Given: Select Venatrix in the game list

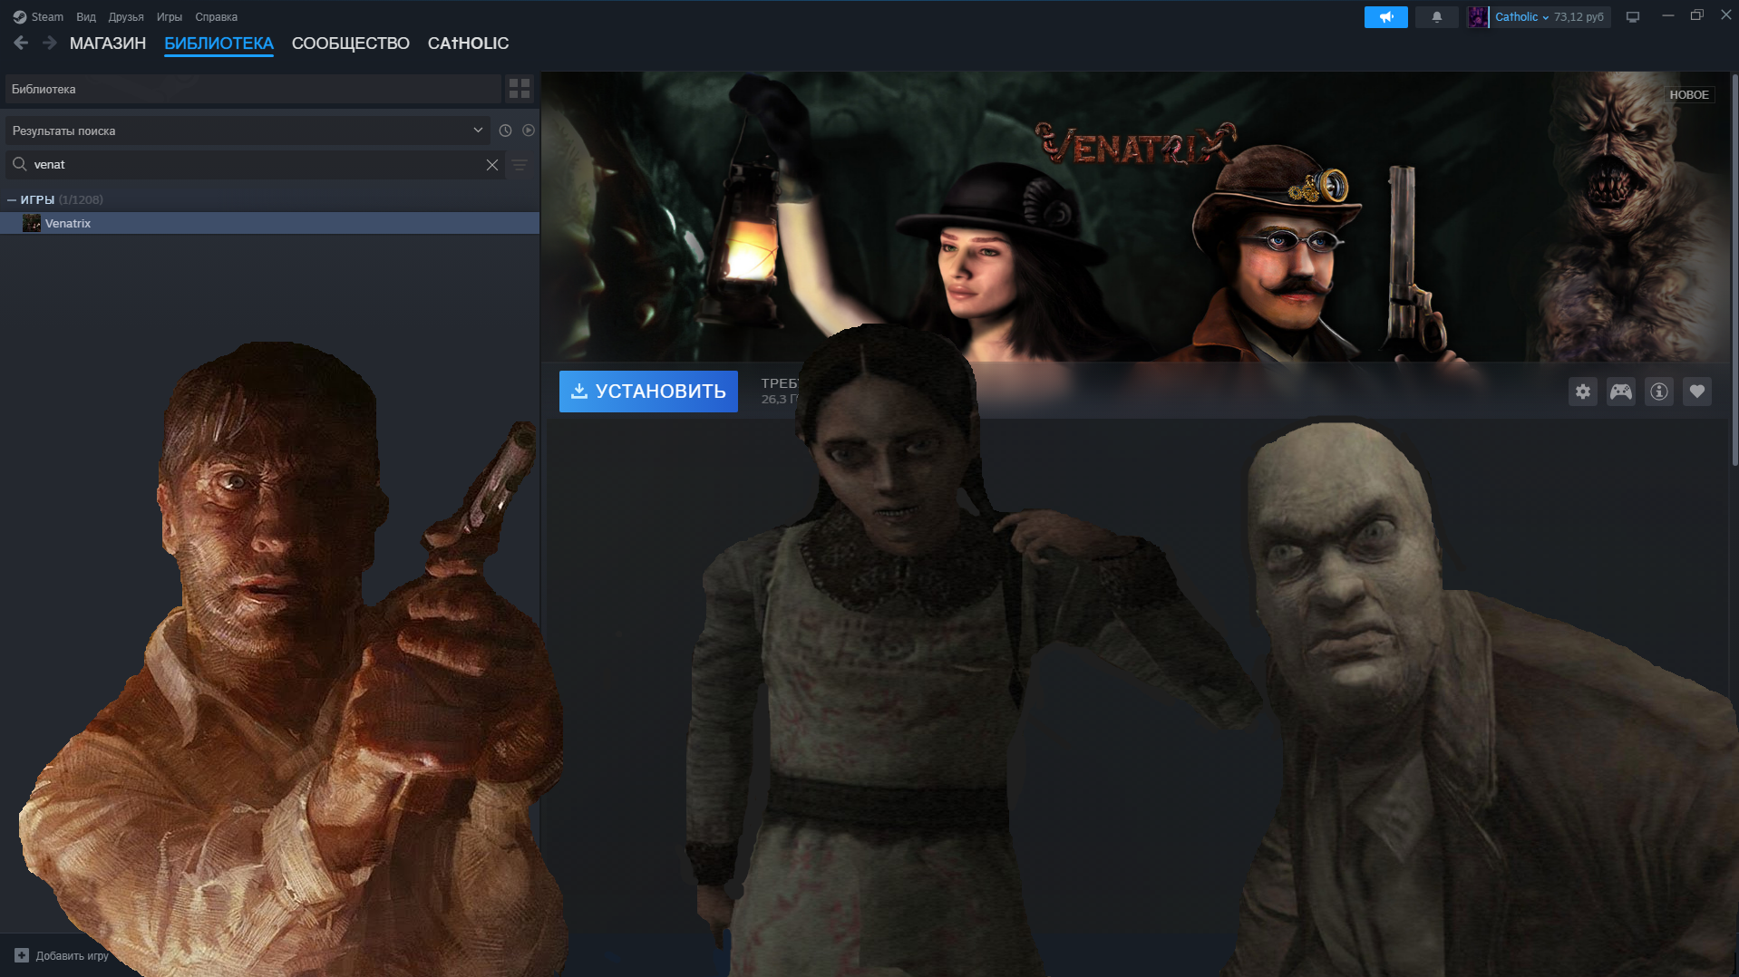Looking at the screenshot, I should point(270,223).
